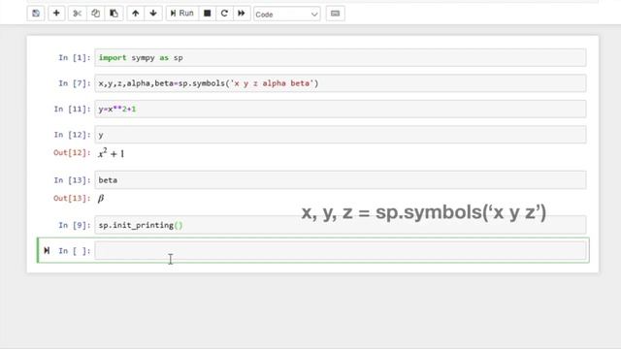Click the Out[13] prompt label
The width and height of the screenshot is (621, 349).
click(x=72, y=198)
